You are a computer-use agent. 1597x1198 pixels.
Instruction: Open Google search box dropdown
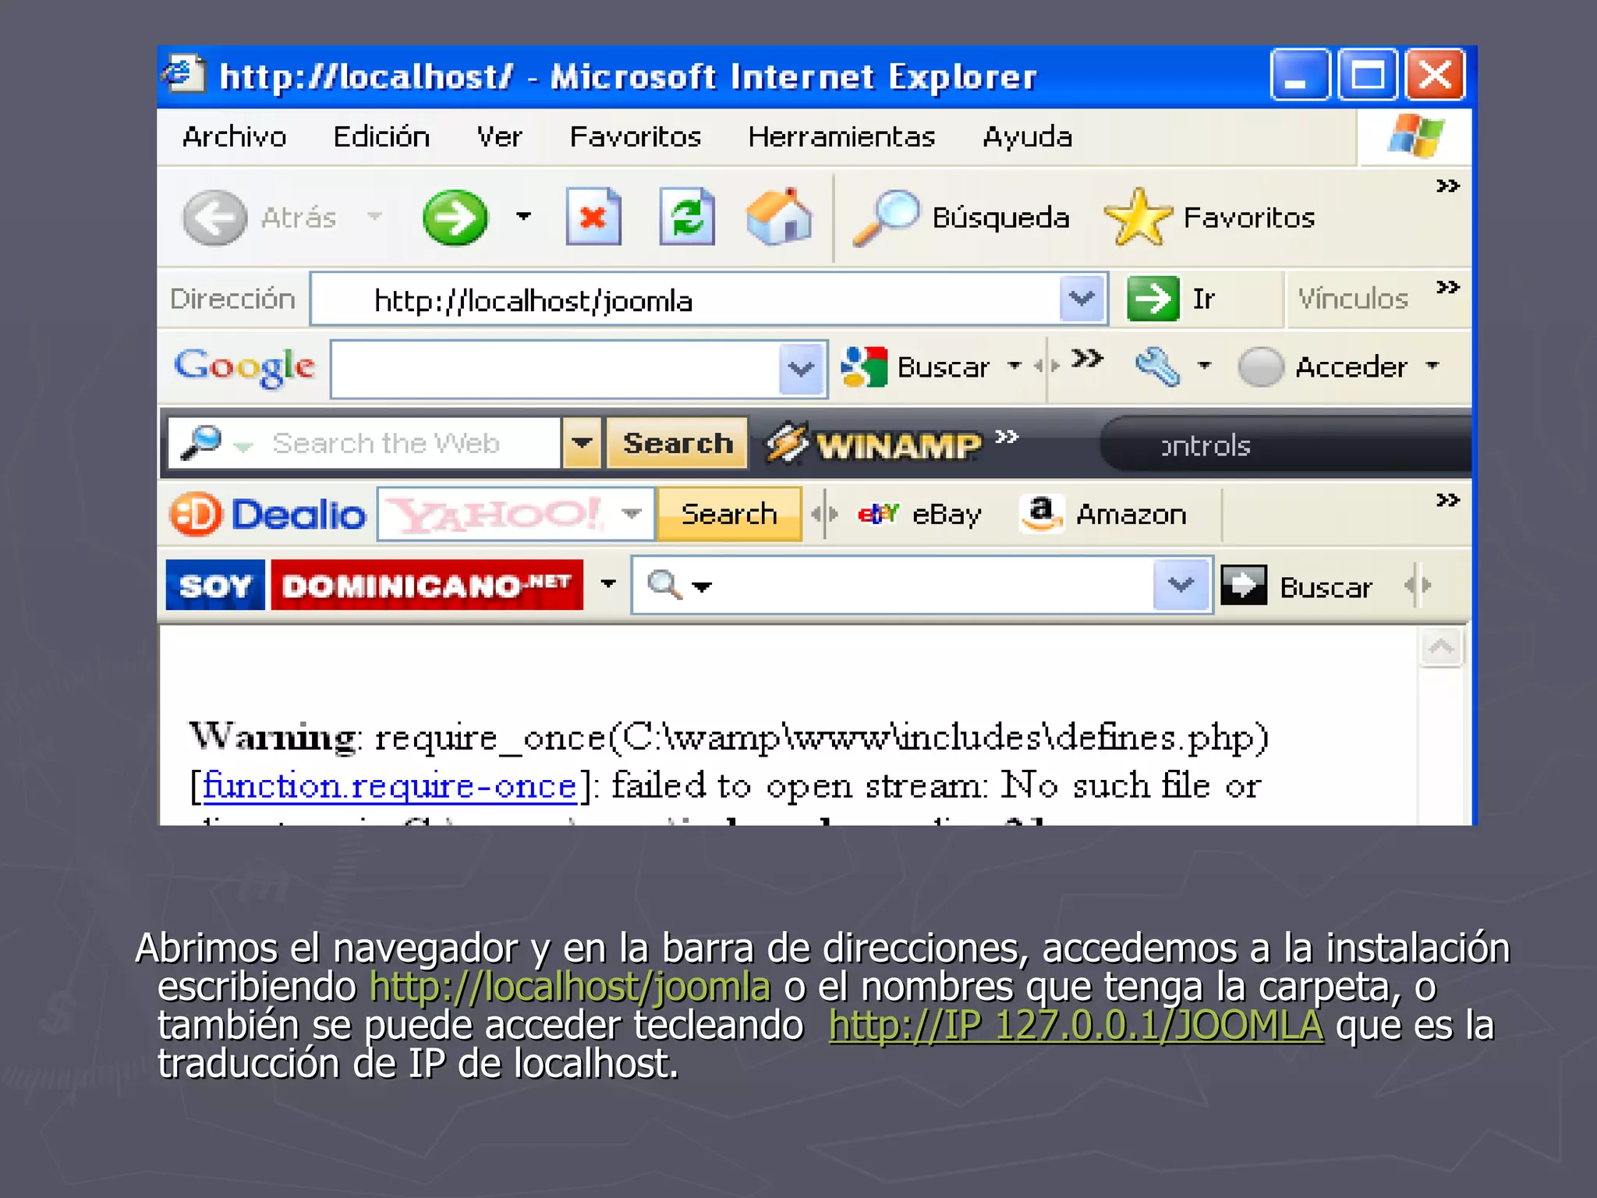coord(802,367)
